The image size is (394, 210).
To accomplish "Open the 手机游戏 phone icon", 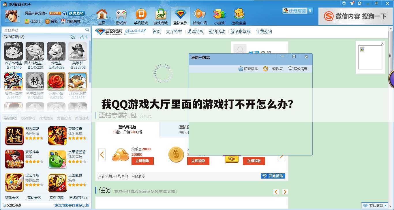I will point(141,14).
